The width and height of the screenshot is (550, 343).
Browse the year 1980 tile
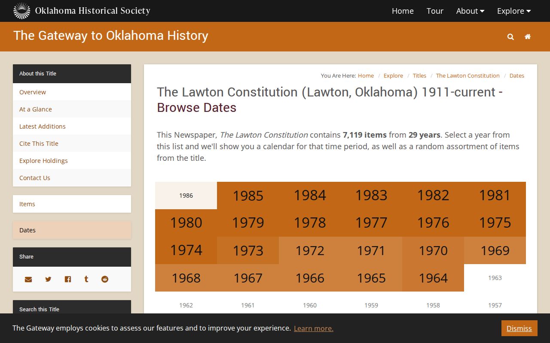pyautogui.click(x=186, y=223)
